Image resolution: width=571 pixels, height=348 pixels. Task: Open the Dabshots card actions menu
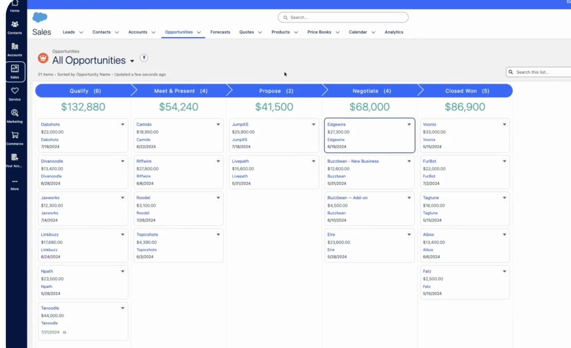[x=123, y=124]
